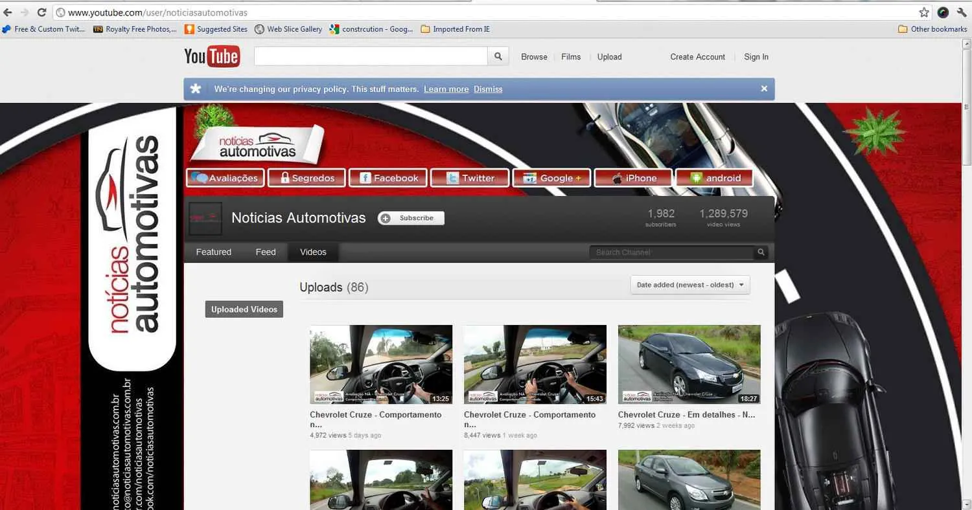
Task: Expand the Date added sort dropdown
Action: (690, 285)
